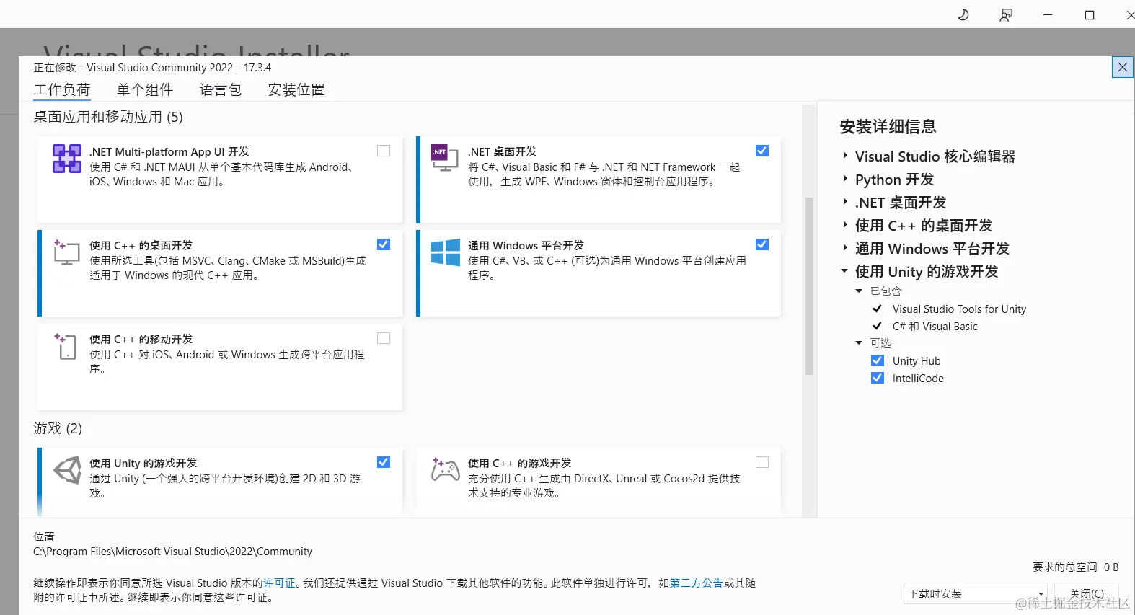Switch to the 工作负荷 tab

tap(62, 89)
